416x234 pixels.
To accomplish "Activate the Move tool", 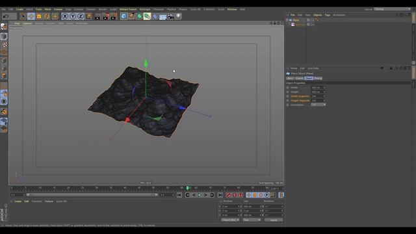I will coord(31,16).
